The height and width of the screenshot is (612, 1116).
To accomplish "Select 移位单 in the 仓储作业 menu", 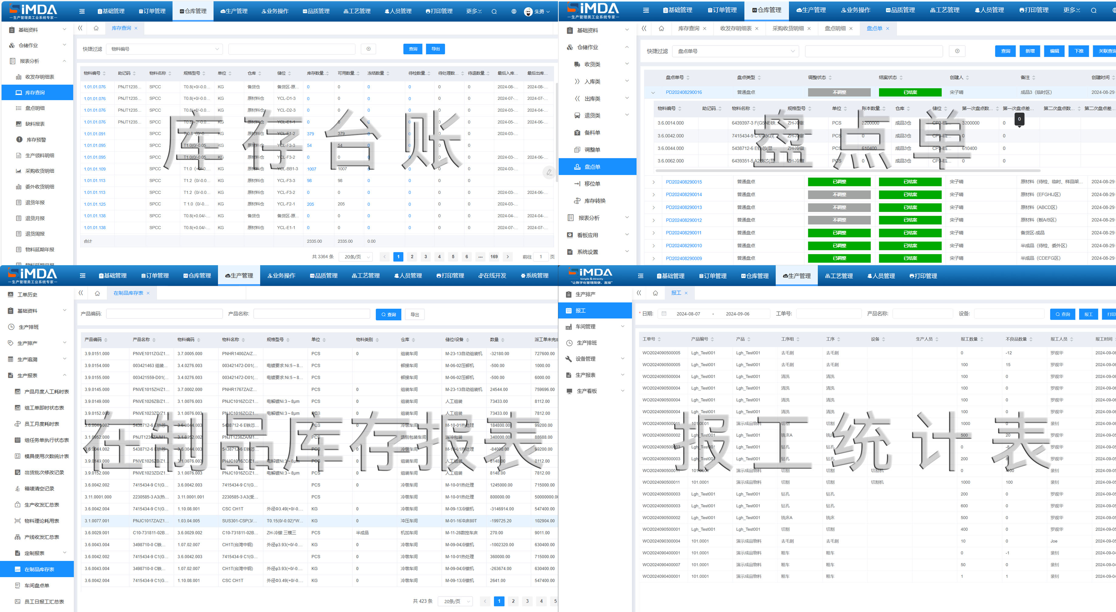I will click(592, 184).
